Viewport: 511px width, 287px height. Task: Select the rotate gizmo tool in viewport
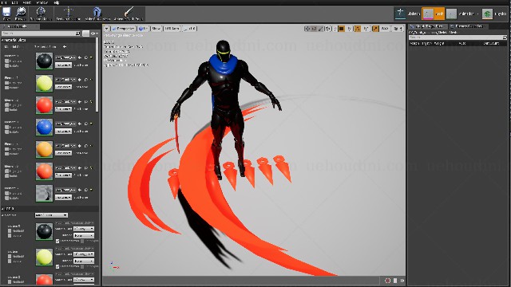point(314,29)
